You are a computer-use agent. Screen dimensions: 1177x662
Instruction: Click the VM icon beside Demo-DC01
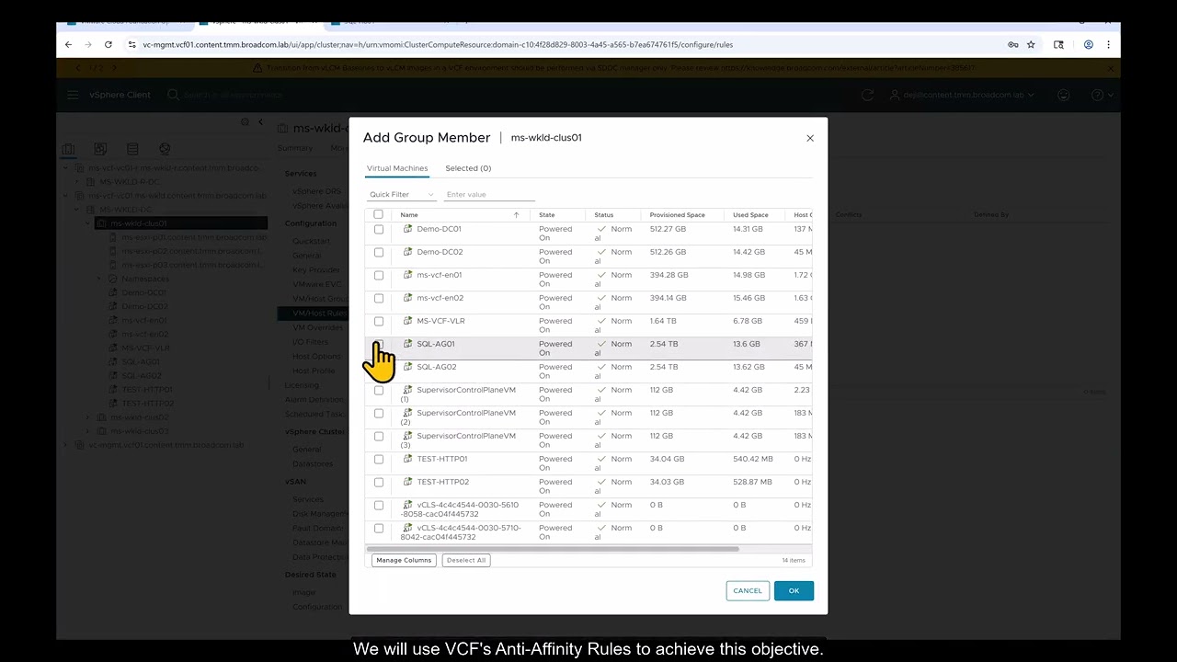(x=408, y=229)
